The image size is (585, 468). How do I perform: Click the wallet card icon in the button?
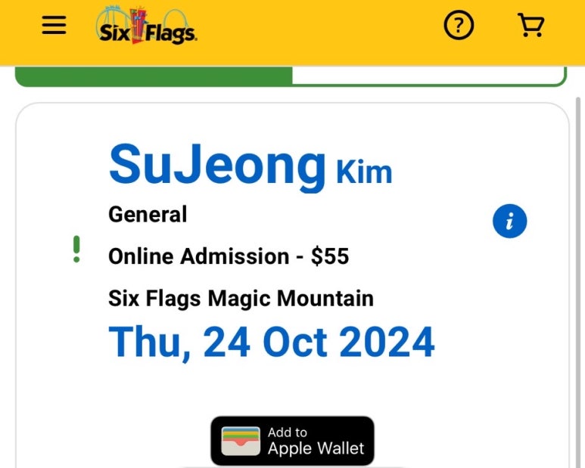[241, 441]
